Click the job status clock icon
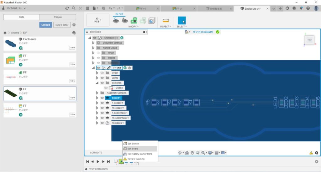 (294, 8)
